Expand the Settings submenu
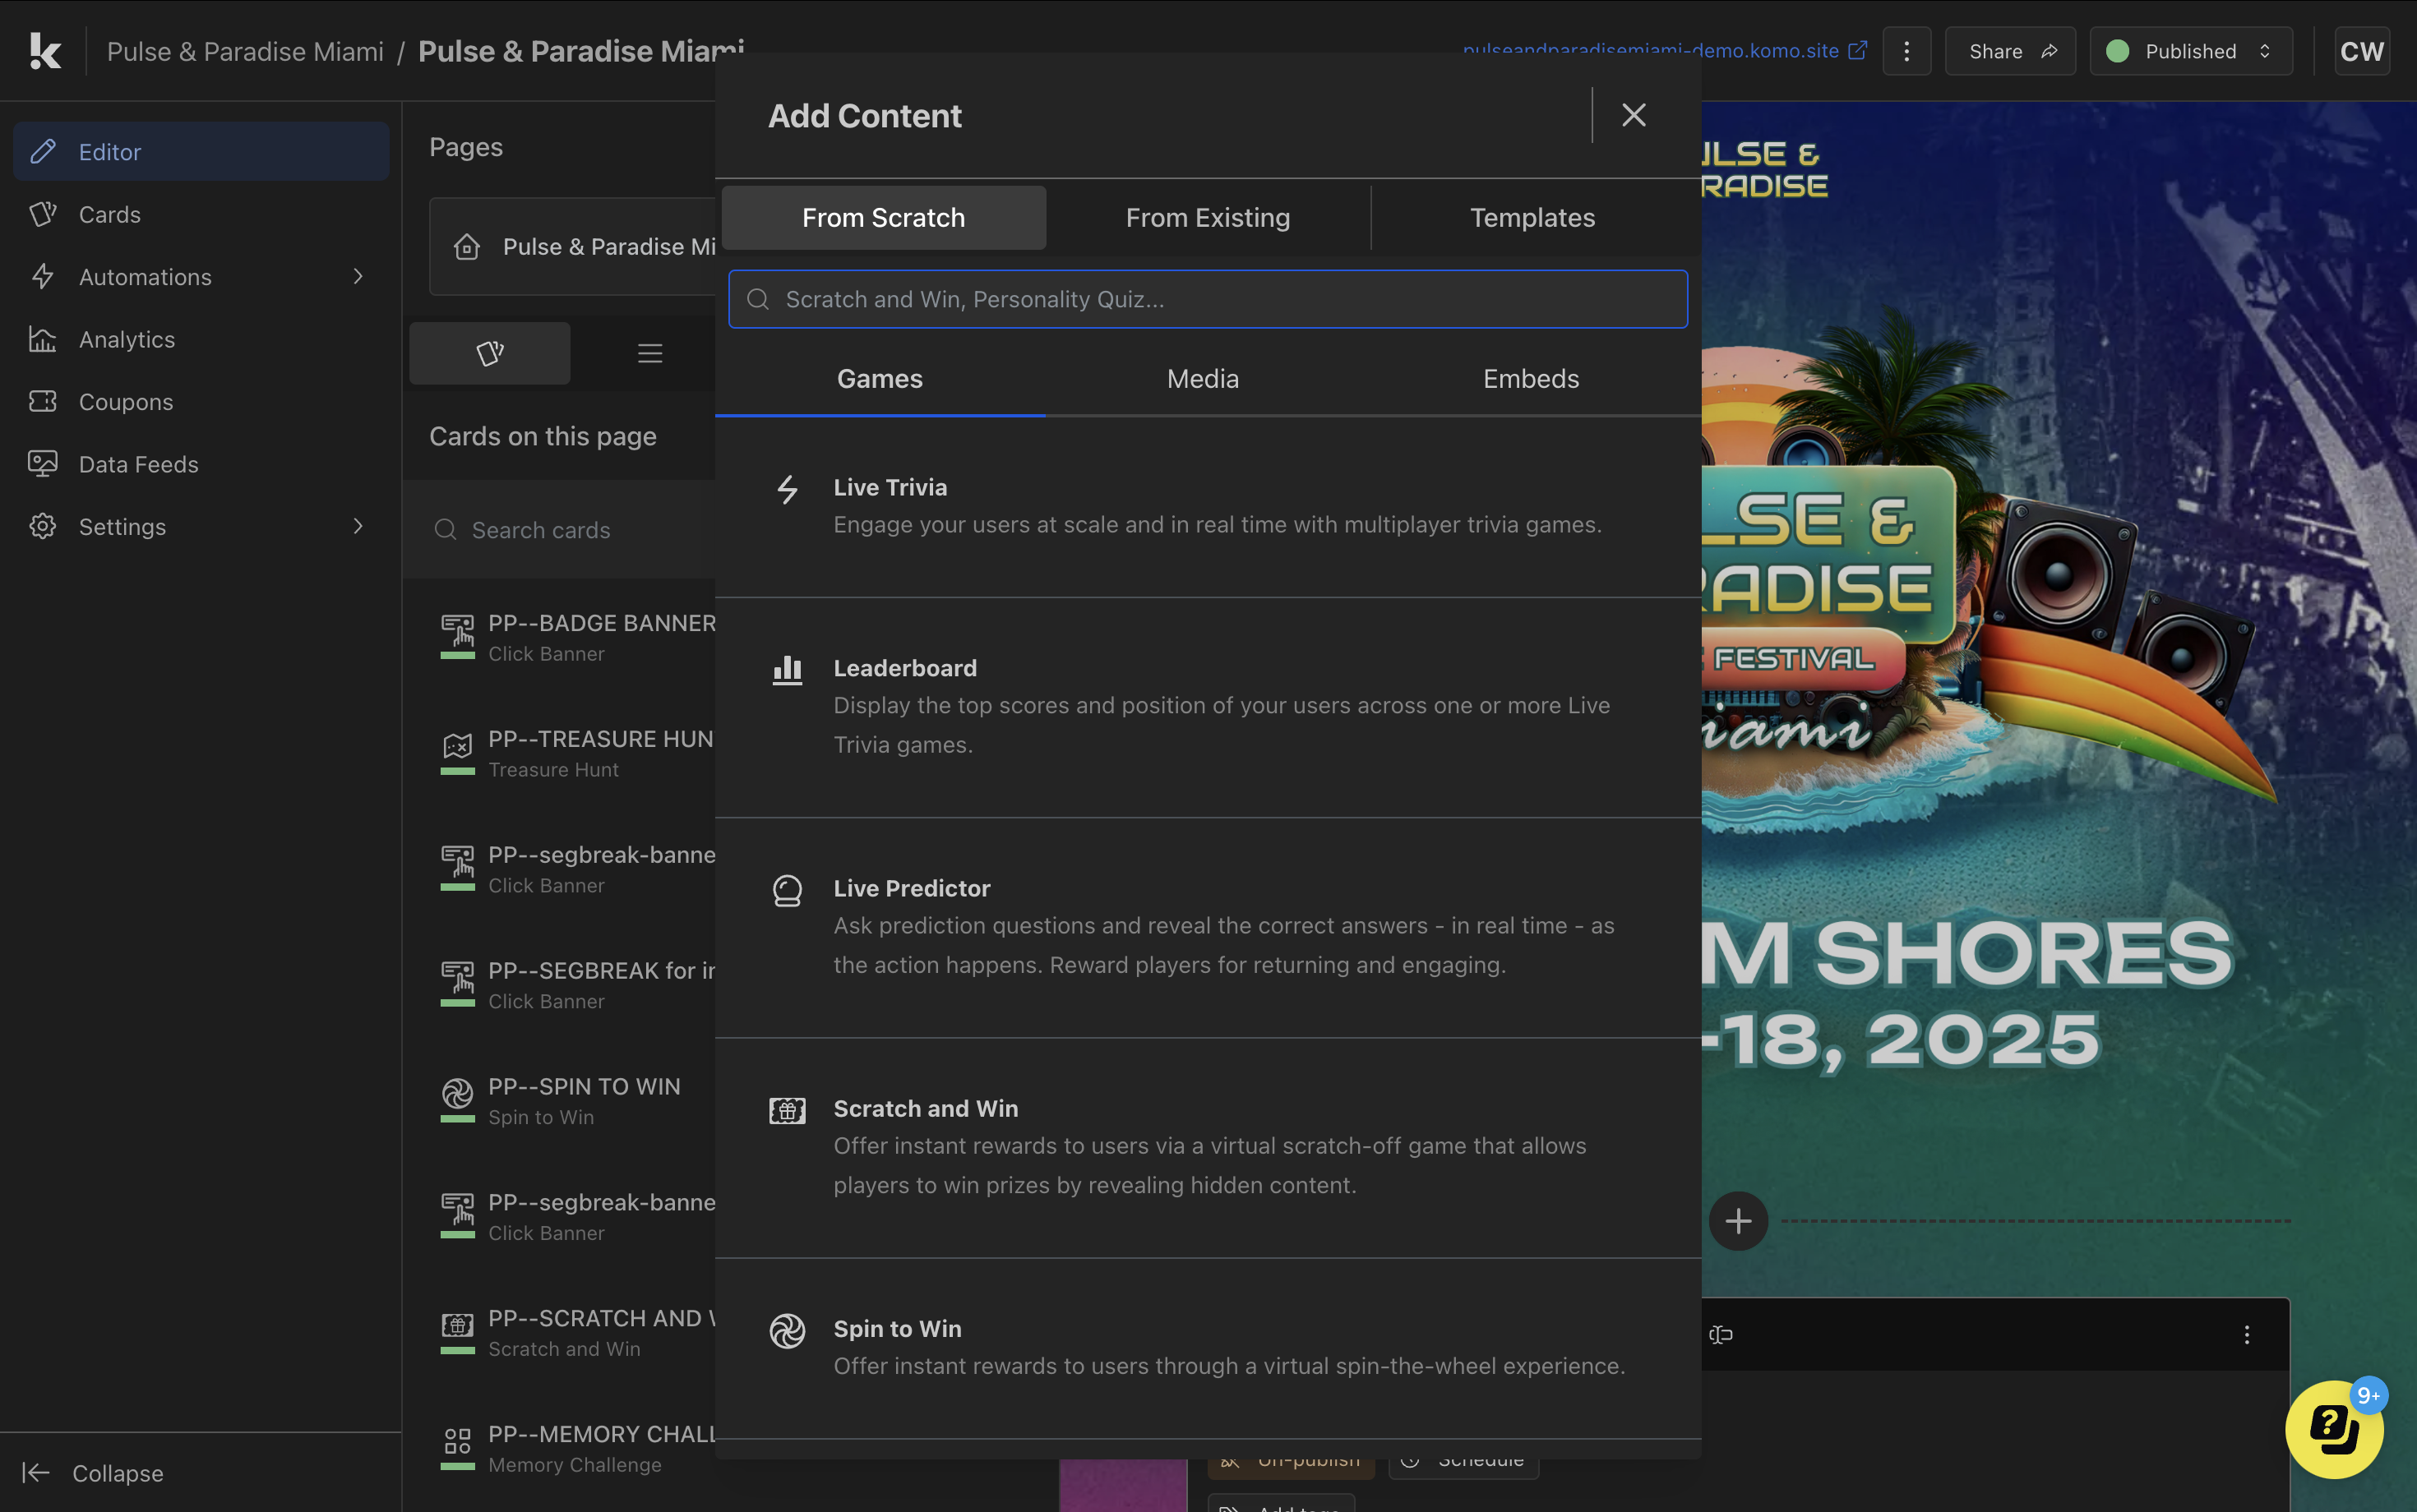The width and height of the screenshot is (2417, 1512). (x=357, y=526)
